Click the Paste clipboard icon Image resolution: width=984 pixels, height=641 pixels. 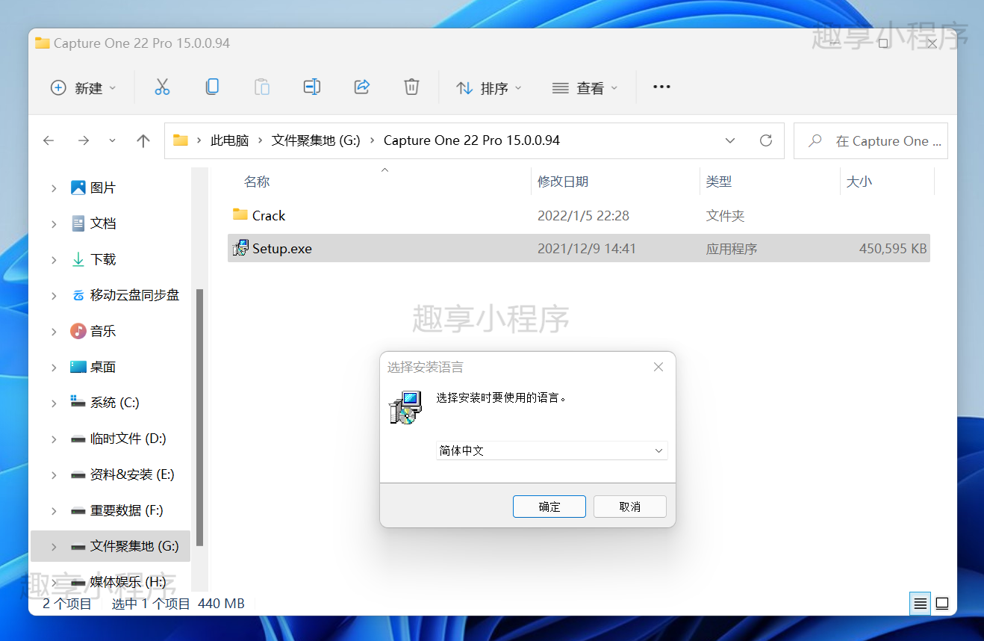click(x=262, y=87)
